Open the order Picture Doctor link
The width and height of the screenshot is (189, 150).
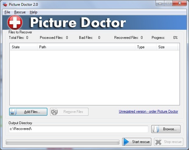148,111
